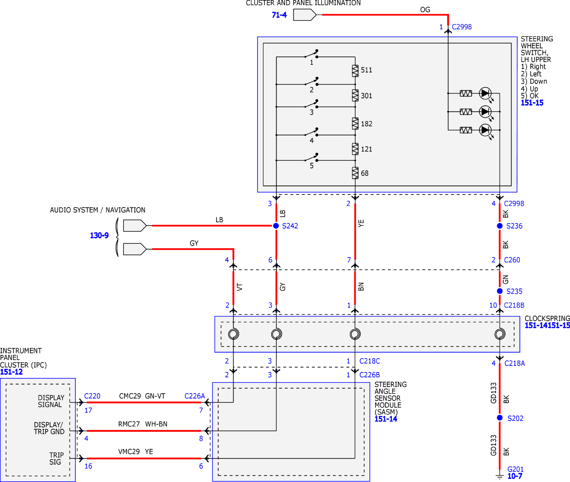
Task: Click the resistor symbol labeled 182
Action: click(x=355, y=124)
